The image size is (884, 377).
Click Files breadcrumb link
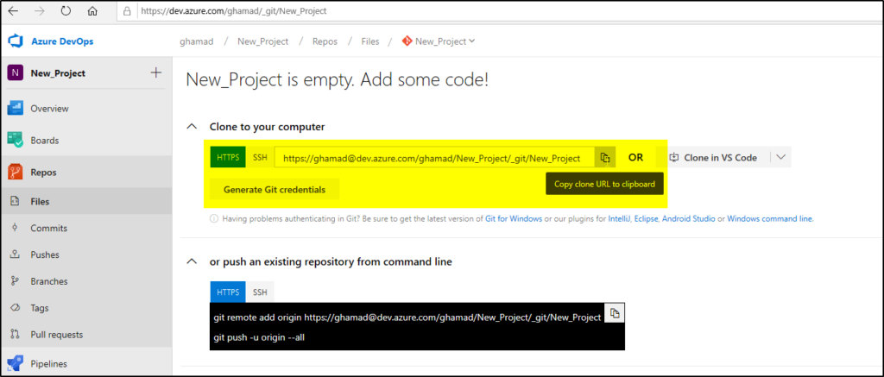370,41
